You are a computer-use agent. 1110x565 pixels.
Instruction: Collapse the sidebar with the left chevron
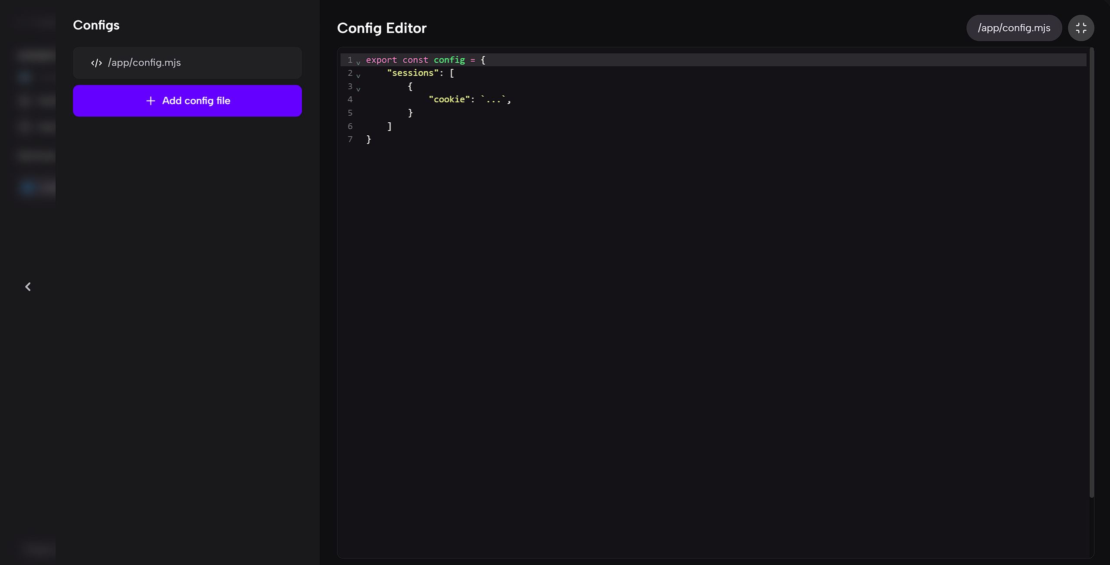28,287
